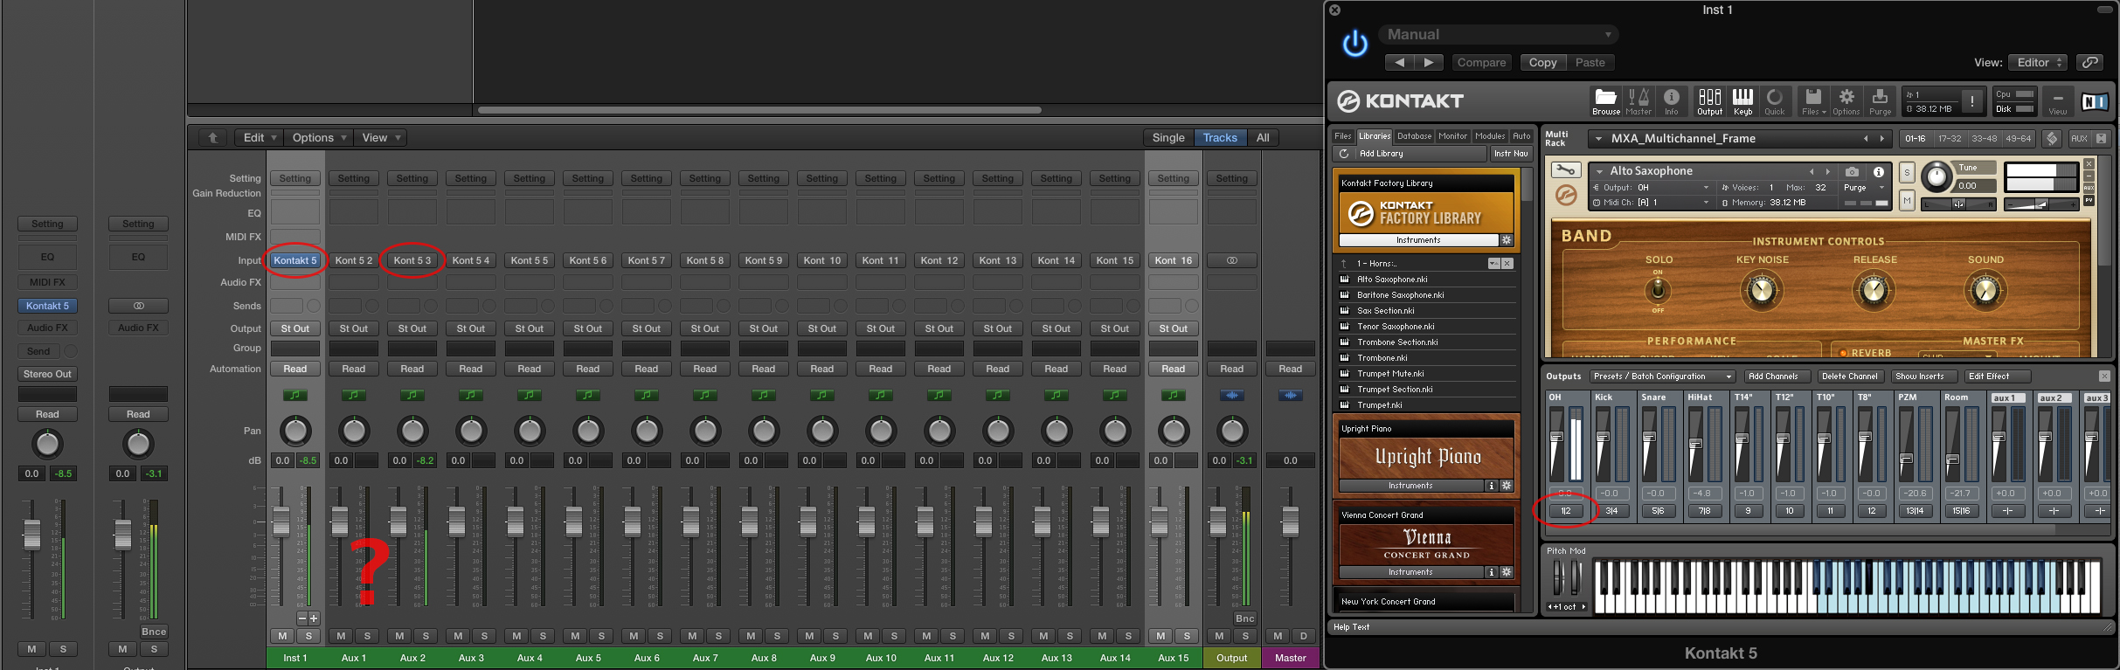Click previous preset arrow in plugin header
Viewport: 2120px width, 670px height.
pyautogui.click(x=1399, y=62)
